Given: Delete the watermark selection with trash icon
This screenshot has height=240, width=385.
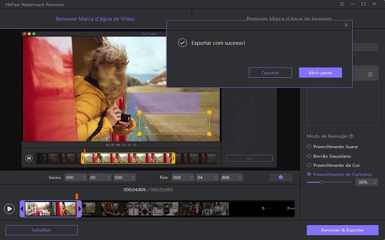Looking at the screenshot, I should coord(370,74).
